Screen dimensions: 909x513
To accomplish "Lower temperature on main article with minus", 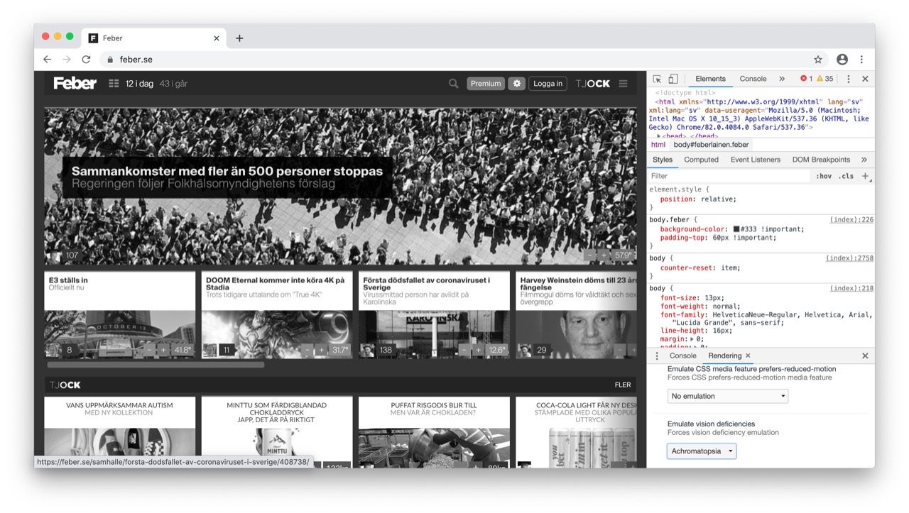I will tap(589, 255).
